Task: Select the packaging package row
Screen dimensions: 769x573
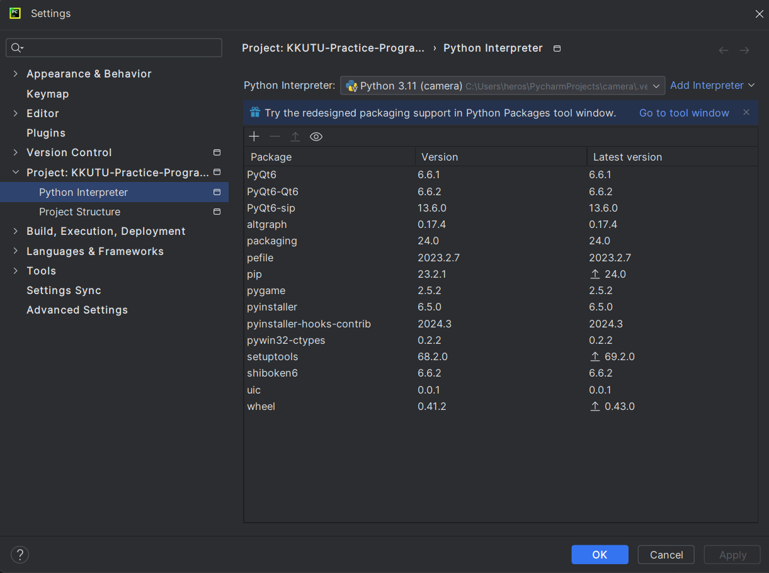Action: click(501, 241)
